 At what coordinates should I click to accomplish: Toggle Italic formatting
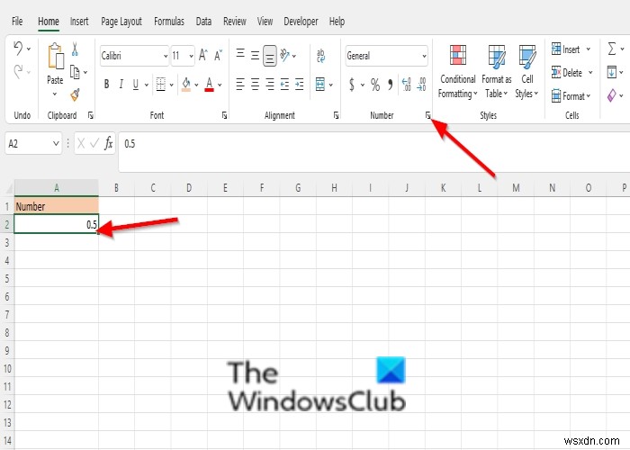point(121,85)
